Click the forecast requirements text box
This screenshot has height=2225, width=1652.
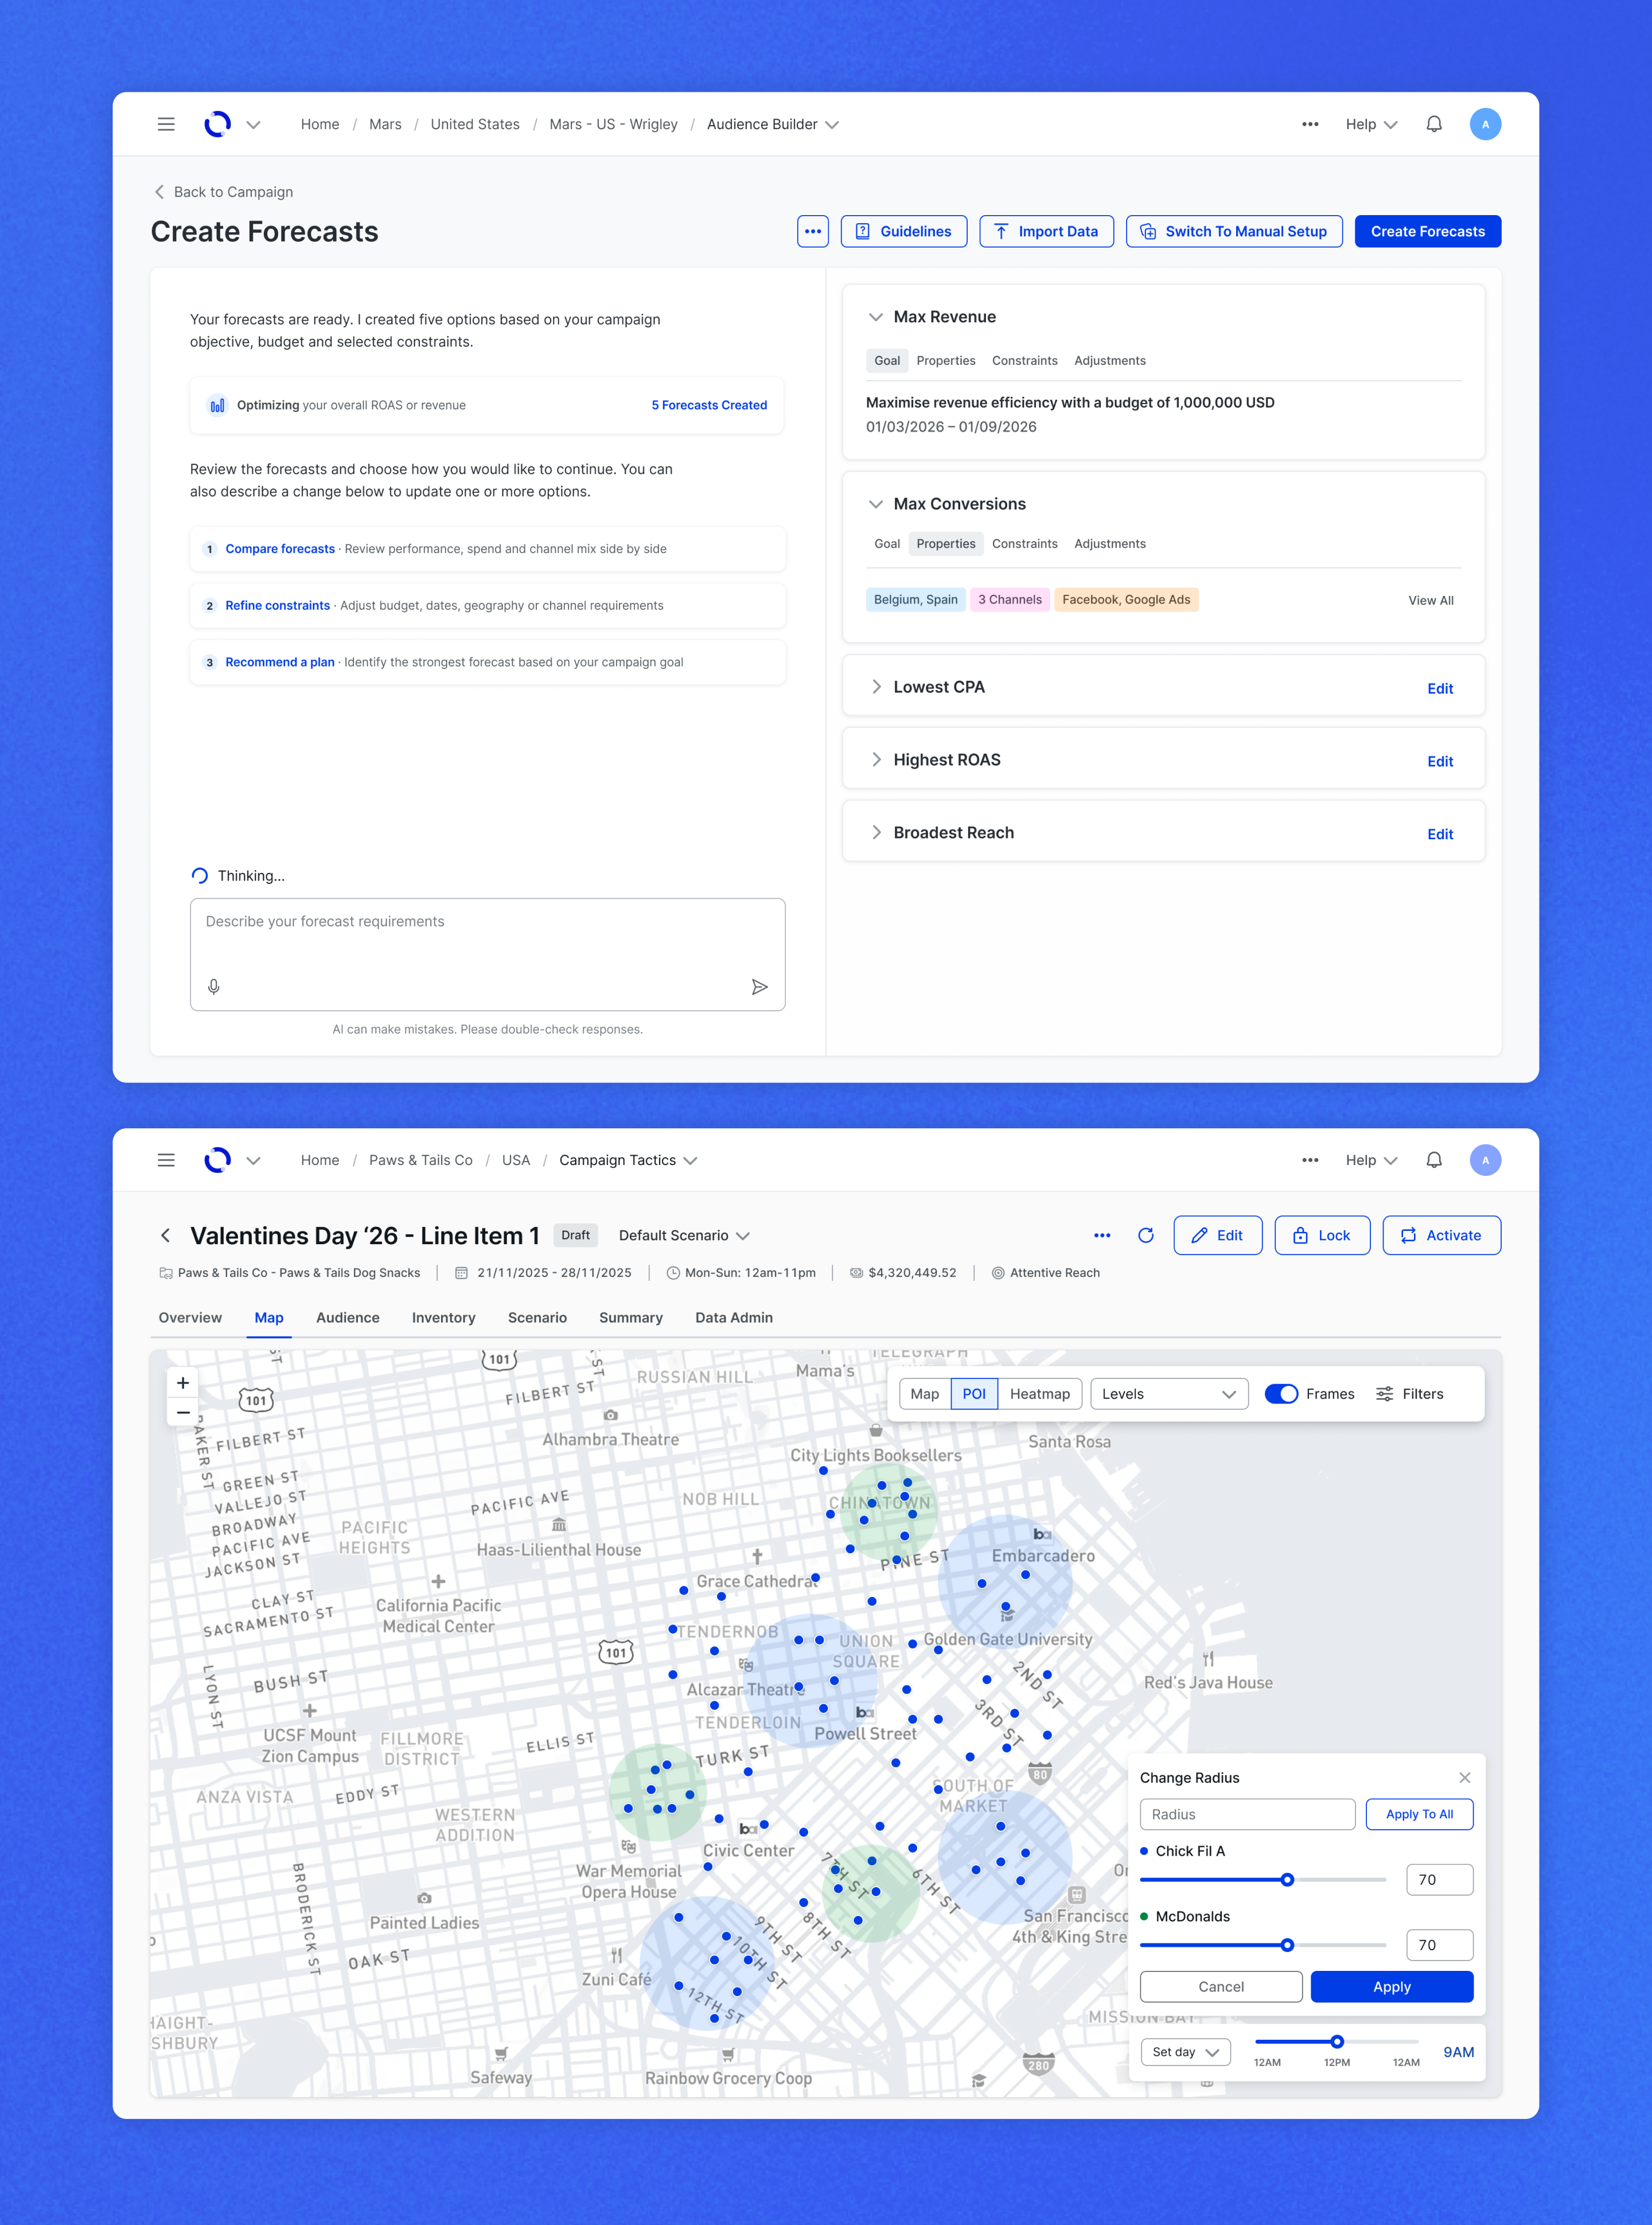[x=487, y=954]
